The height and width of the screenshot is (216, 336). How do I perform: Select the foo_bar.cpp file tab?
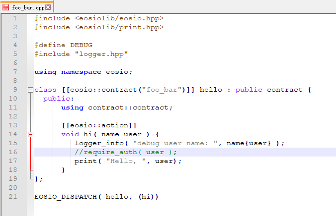27,7
